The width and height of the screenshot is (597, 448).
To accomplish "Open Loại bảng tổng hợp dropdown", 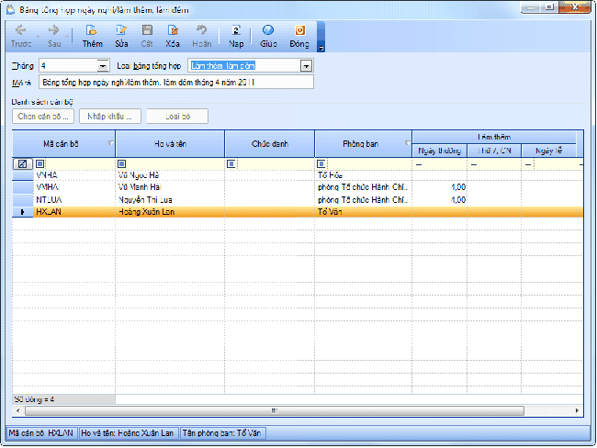I will pyautogui.click(x=306, y=66).
